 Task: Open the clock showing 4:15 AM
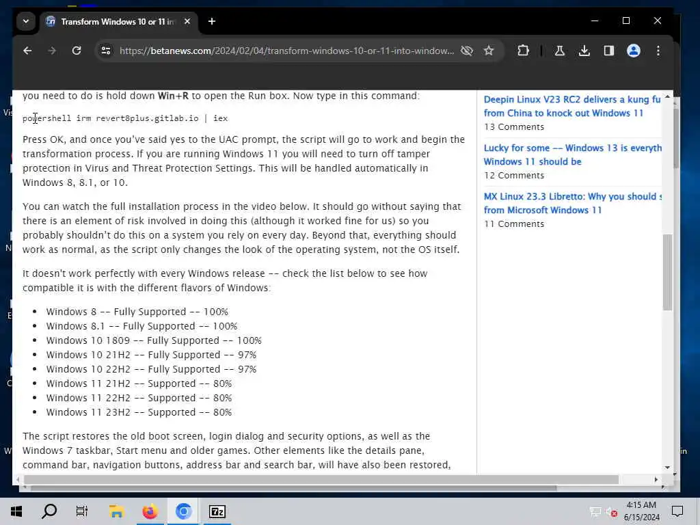[x=641, y=511]
